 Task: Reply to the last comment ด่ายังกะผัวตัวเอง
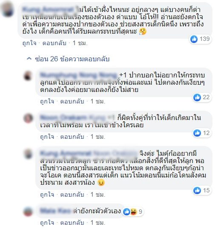click(72, 223)
